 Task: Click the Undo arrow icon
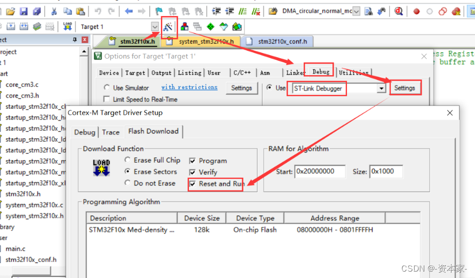[x=98, y=12]
